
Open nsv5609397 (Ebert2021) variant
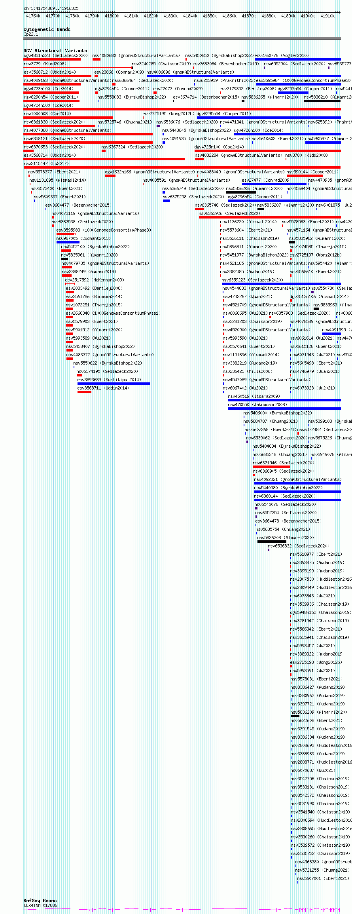(60, 197)
